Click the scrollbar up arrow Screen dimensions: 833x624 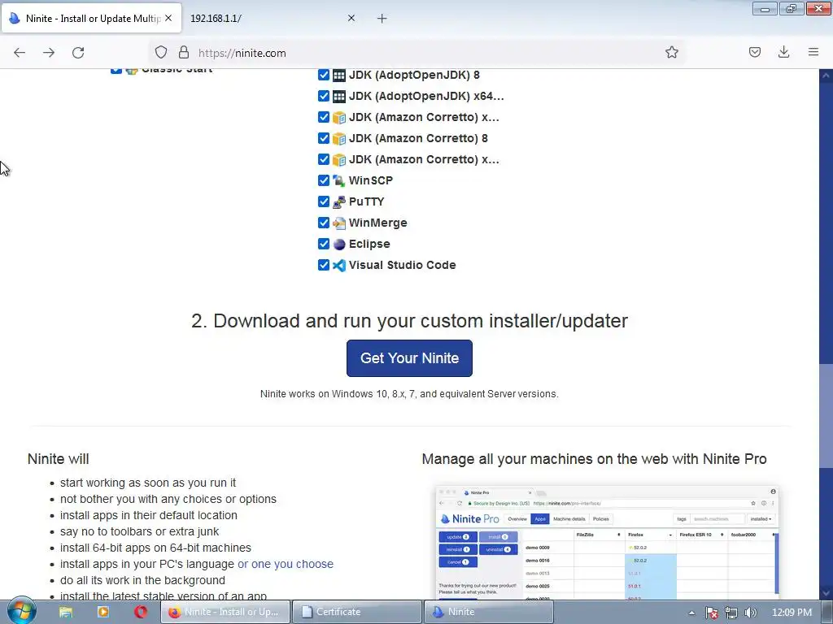[x=826, y=76]
